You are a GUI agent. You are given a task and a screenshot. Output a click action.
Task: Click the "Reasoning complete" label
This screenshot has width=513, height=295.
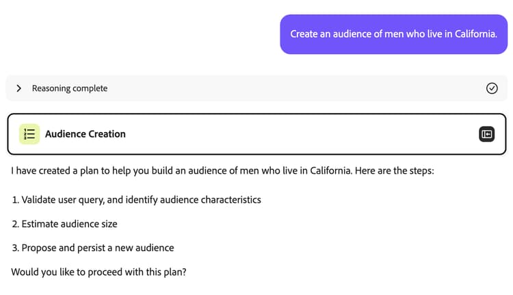point(69,88)
